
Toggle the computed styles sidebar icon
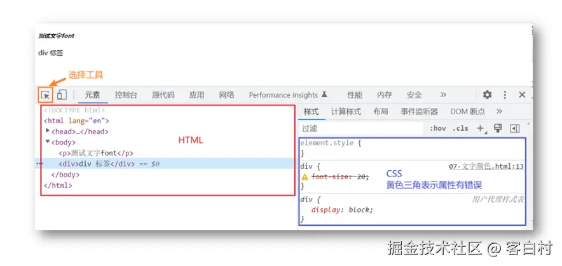pos(515,128)
